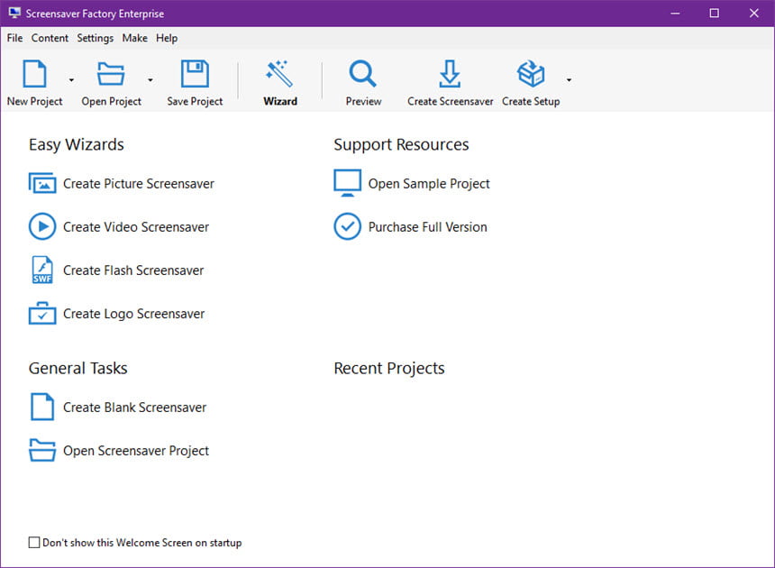The image size is (775, 568).
Task: Click the Open Project folder icon
Action: point(111,74)
